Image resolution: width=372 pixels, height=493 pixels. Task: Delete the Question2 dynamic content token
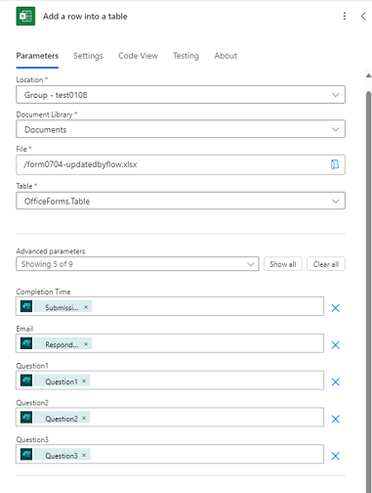click(84, 418)
